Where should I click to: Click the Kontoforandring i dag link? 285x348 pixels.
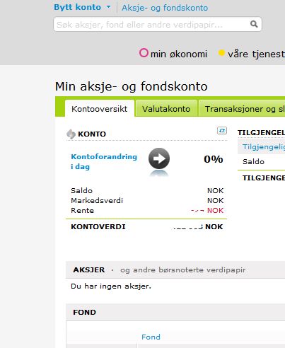point(104,161)
